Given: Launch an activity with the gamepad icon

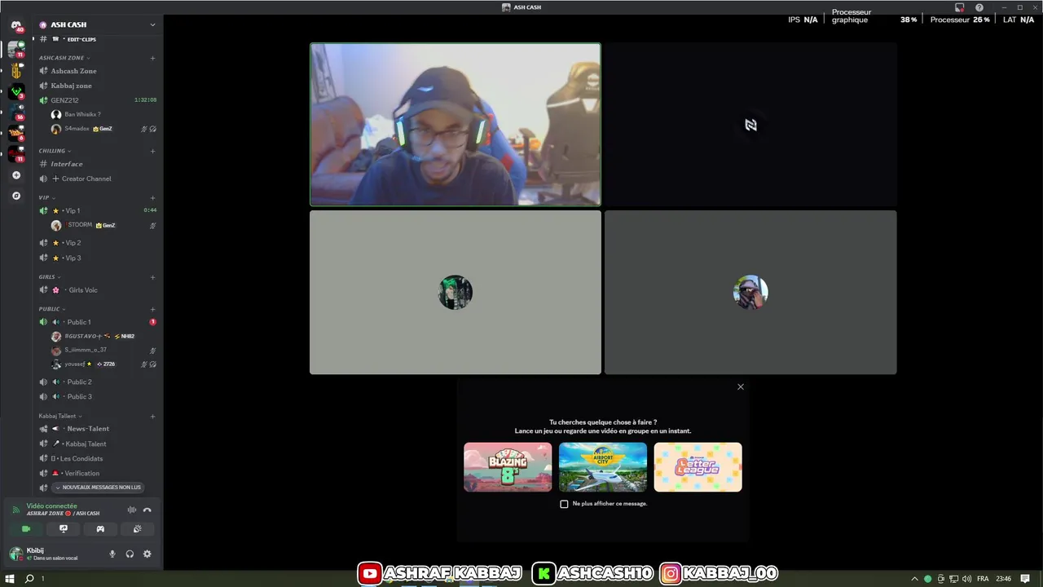Looking at the screenshot, I should tap(100, 529).
